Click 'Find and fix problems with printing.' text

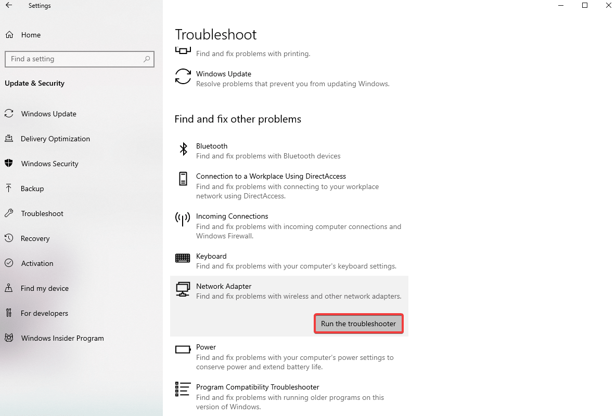point(253,53)
